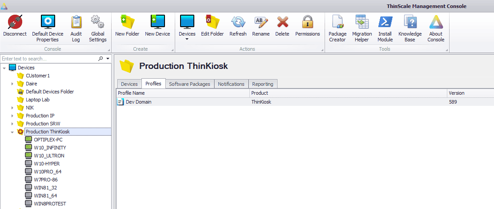The height and width of the screenshot is (209, 494).
Task: Expand the Production IP folder
Action: point(12,116)
